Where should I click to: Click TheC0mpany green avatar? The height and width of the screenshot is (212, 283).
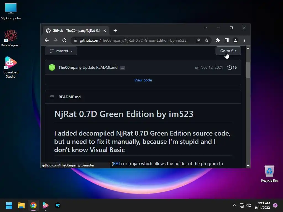click(52, 67)
